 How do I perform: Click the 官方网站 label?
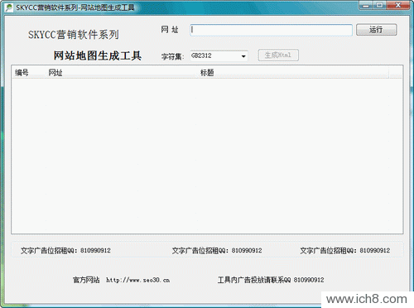86,280
